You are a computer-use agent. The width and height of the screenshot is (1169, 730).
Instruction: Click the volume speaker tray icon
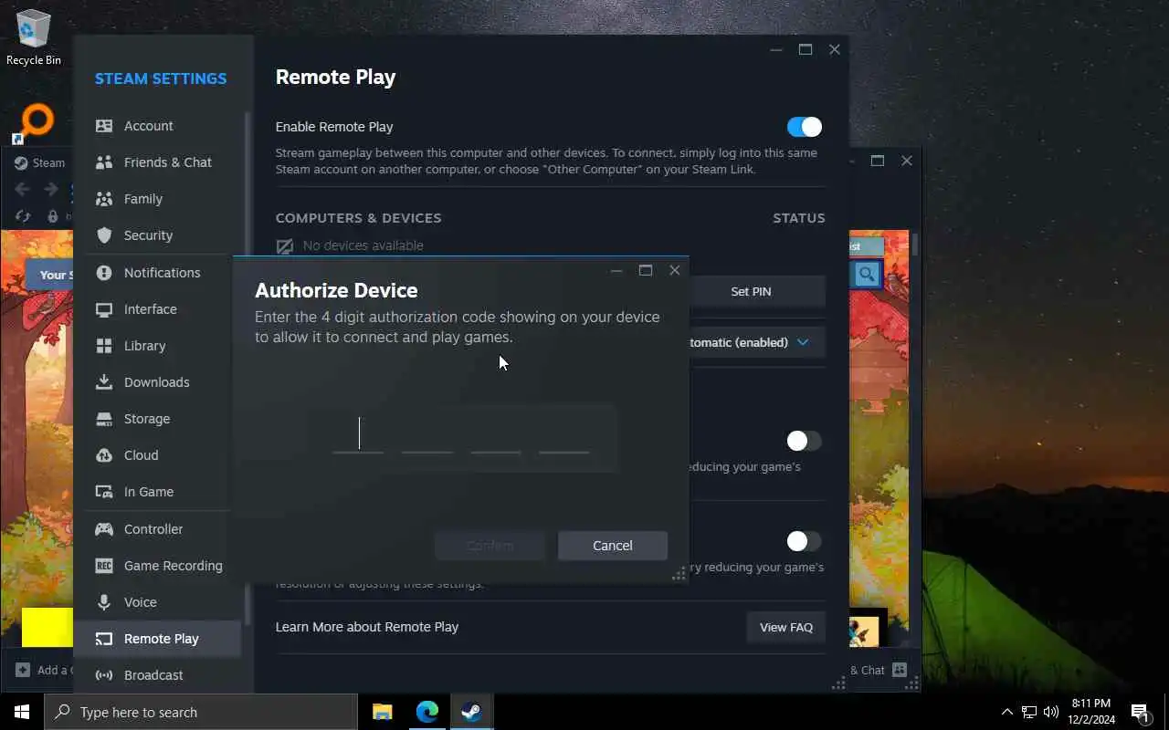tap(1051, 712)
